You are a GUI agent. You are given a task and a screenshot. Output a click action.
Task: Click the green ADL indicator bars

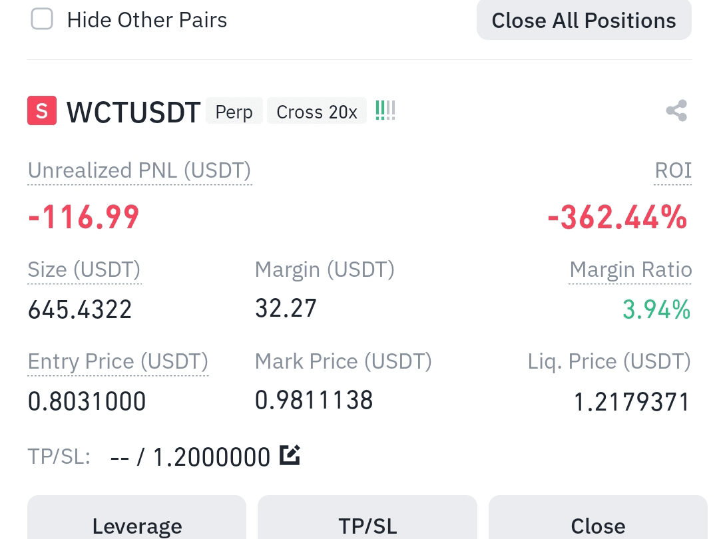385,110
